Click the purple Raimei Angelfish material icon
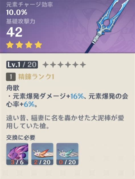 pyautogui.click(x=17, y=154)
